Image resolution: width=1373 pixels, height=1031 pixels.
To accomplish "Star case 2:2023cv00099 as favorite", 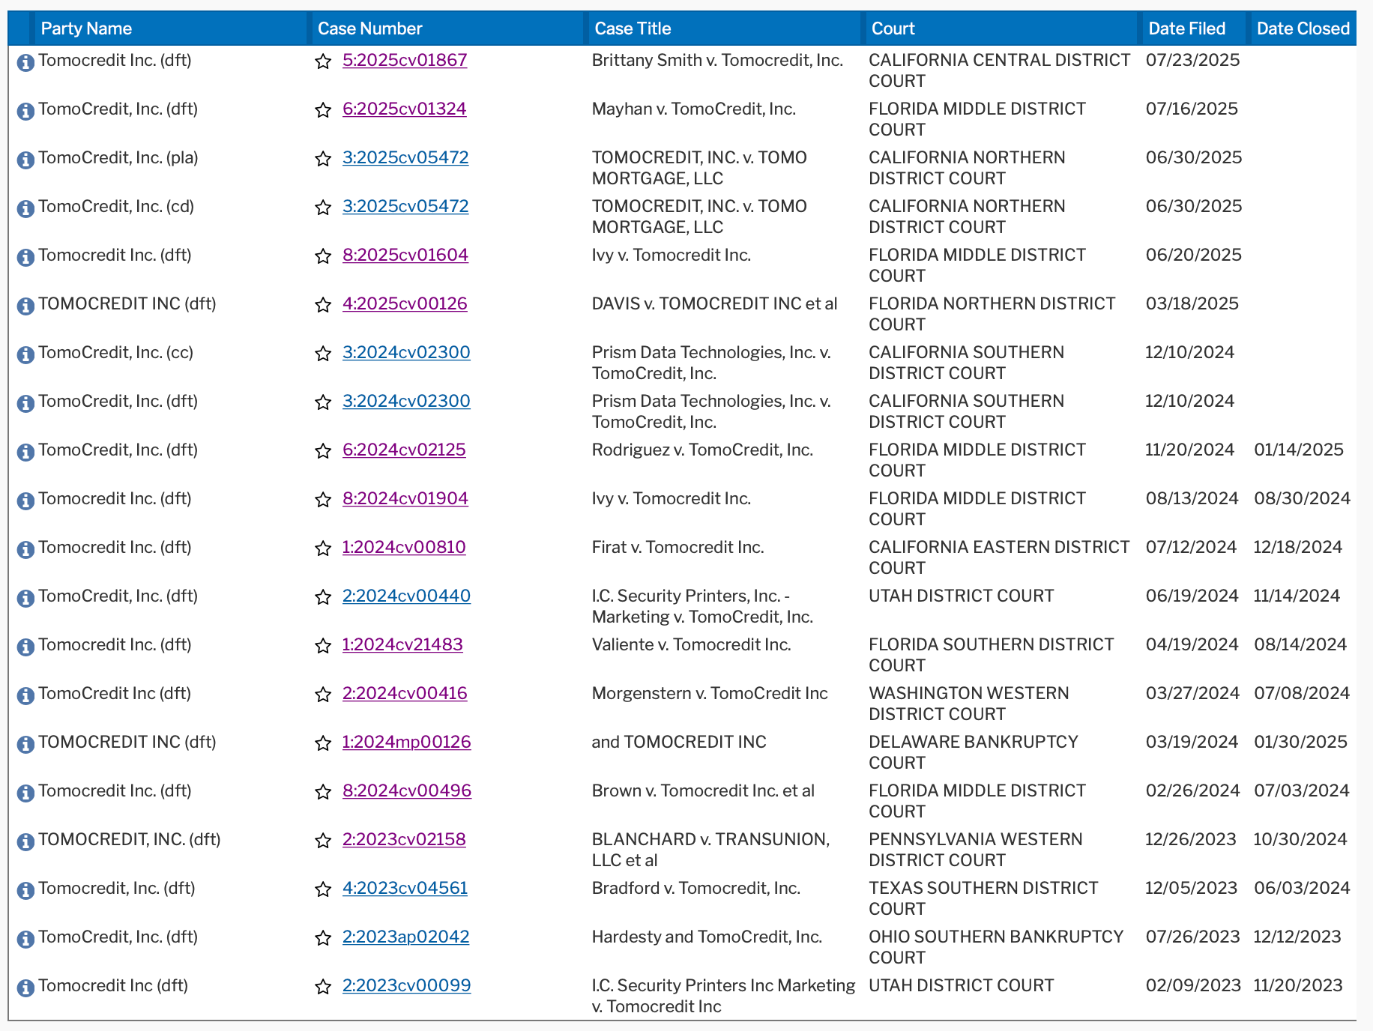I will point(323,987).
